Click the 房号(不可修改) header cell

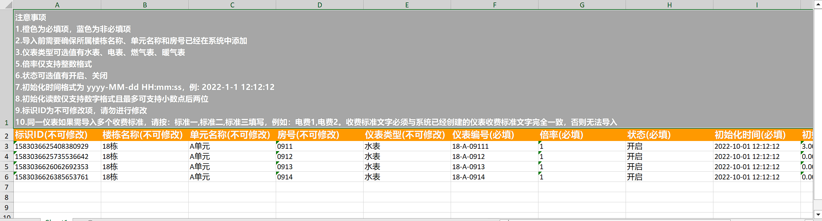point(319,135)
